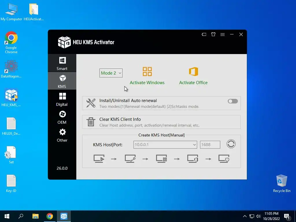Click the trash can Clear KMS icon
Screen dimensions: 296x222
coord(91,122)
